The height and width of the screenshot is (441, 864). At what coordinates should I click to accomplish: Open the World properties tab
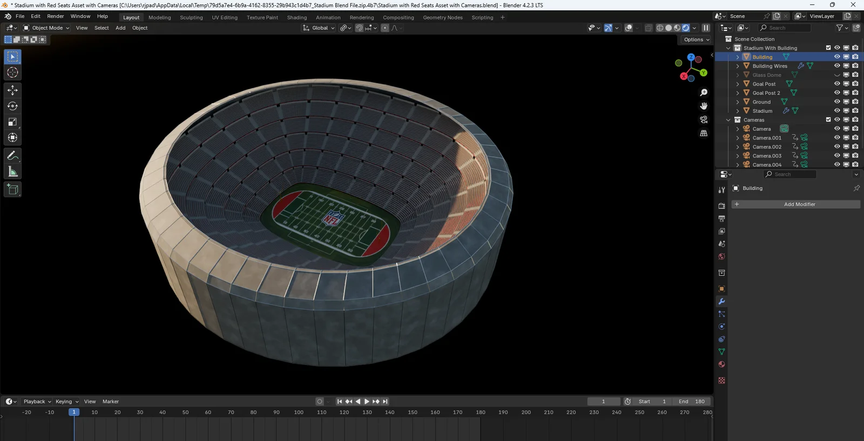point(721,257)
